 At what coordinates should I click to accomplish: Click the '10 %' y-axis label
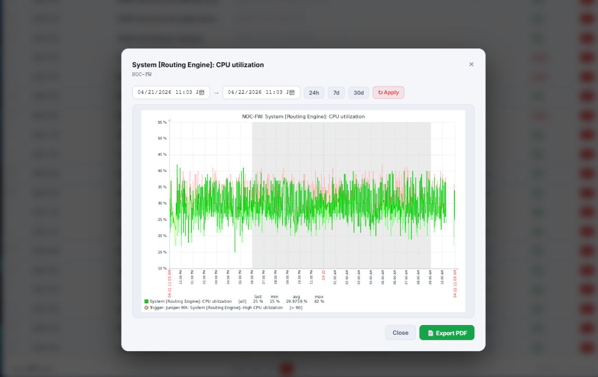(x=162, y=268)
